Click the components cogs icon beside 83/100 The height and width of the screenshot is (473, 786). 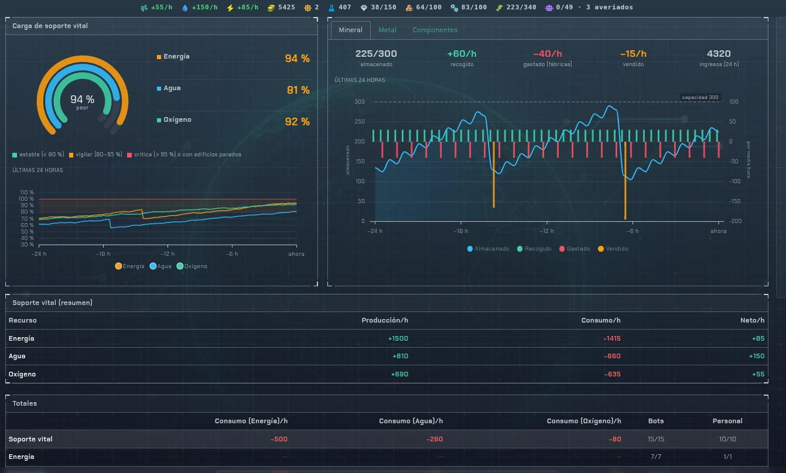pyautogui.click(x=454, y=8)
